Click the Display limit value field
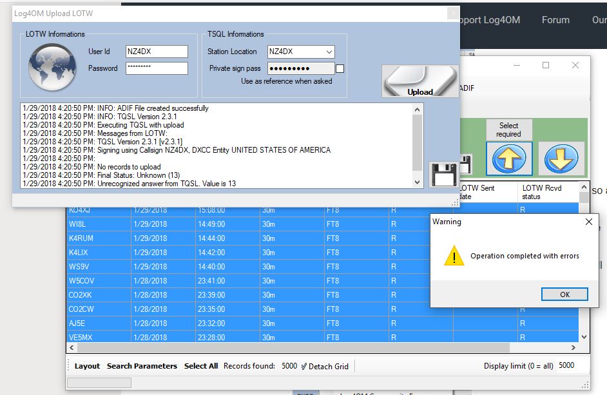Viewport: 607px width, 395px height. (x=572, y=365)
